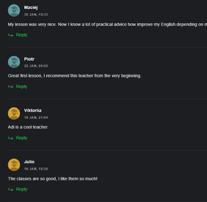Click Julio's yellow student avatar icon

coord(14,165)
